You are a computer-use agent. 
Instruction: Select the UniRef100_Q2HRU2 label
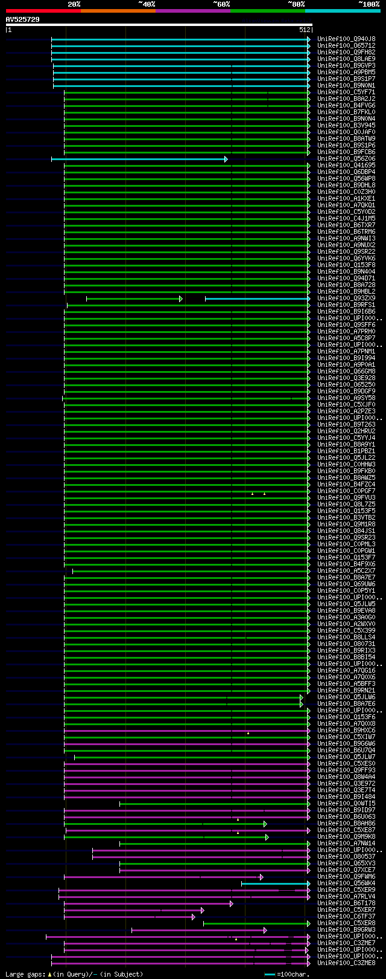[346, 431]
